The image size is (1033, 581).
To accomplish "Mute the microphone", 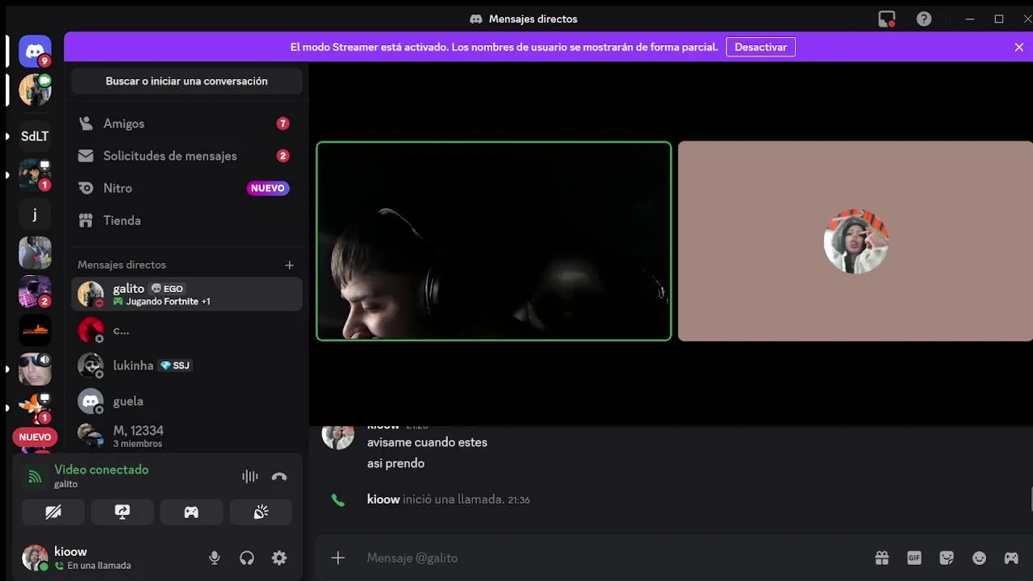I will 215,558.
